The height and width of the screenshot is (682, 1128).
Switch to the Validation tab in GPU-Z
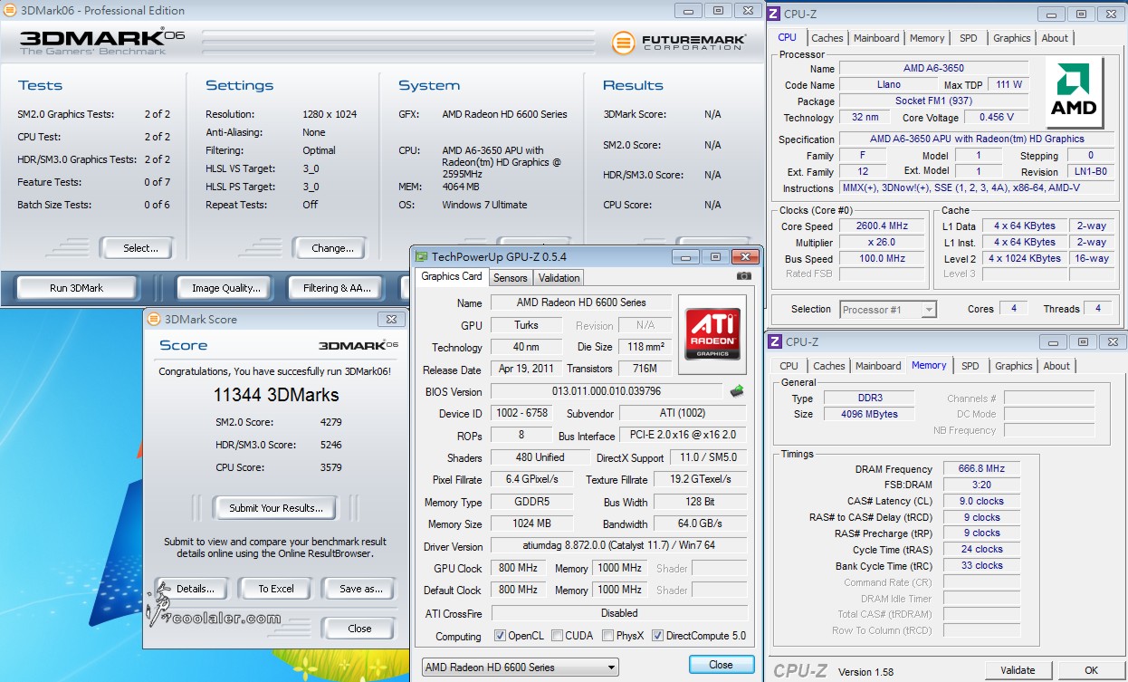click(559, 278)
